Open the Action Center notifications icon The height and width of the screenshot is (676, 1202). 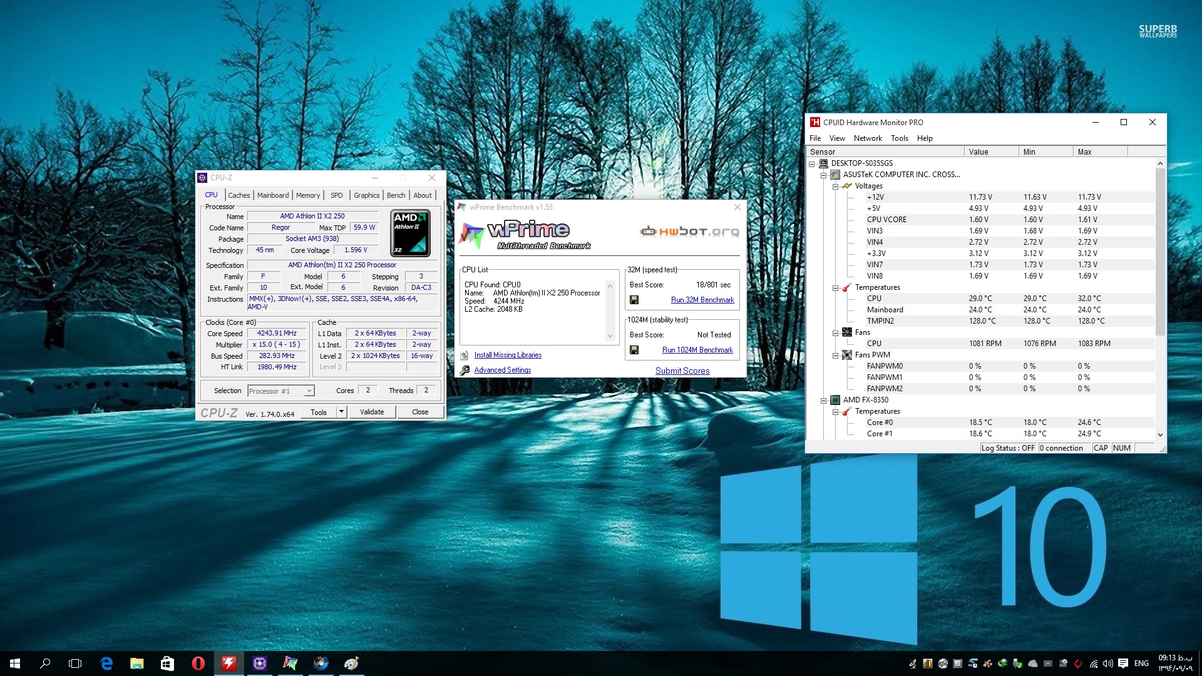1123,663
